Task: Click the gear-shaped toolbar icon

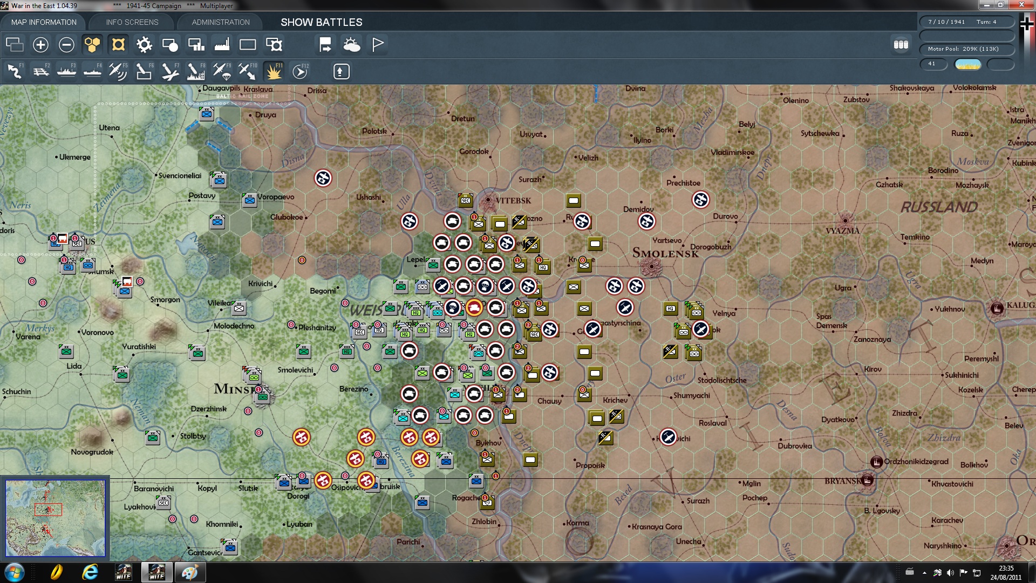Action: pos(144,45)
